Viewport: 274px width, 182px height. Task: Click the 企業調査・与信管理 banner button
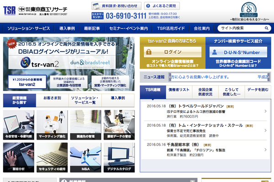click(x=68, y=82)
